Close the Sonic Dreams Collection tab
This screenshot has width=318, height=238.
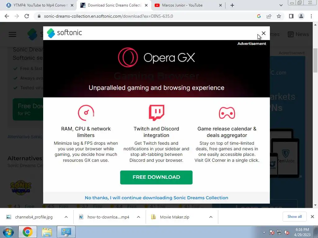click(x=146, y=6)
